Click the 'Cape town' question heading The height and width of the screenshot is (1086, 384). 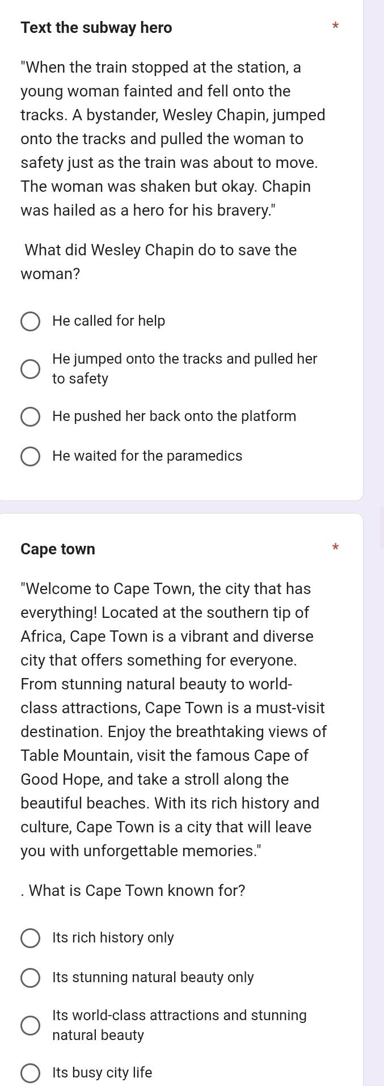(58, 549)
